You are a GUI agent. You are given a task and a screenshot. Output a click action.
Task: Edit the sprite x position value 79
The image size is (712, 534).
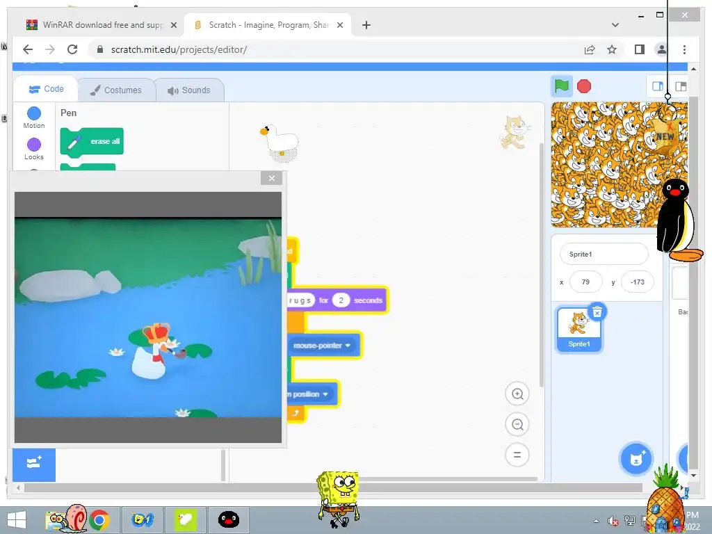[585, 282]
